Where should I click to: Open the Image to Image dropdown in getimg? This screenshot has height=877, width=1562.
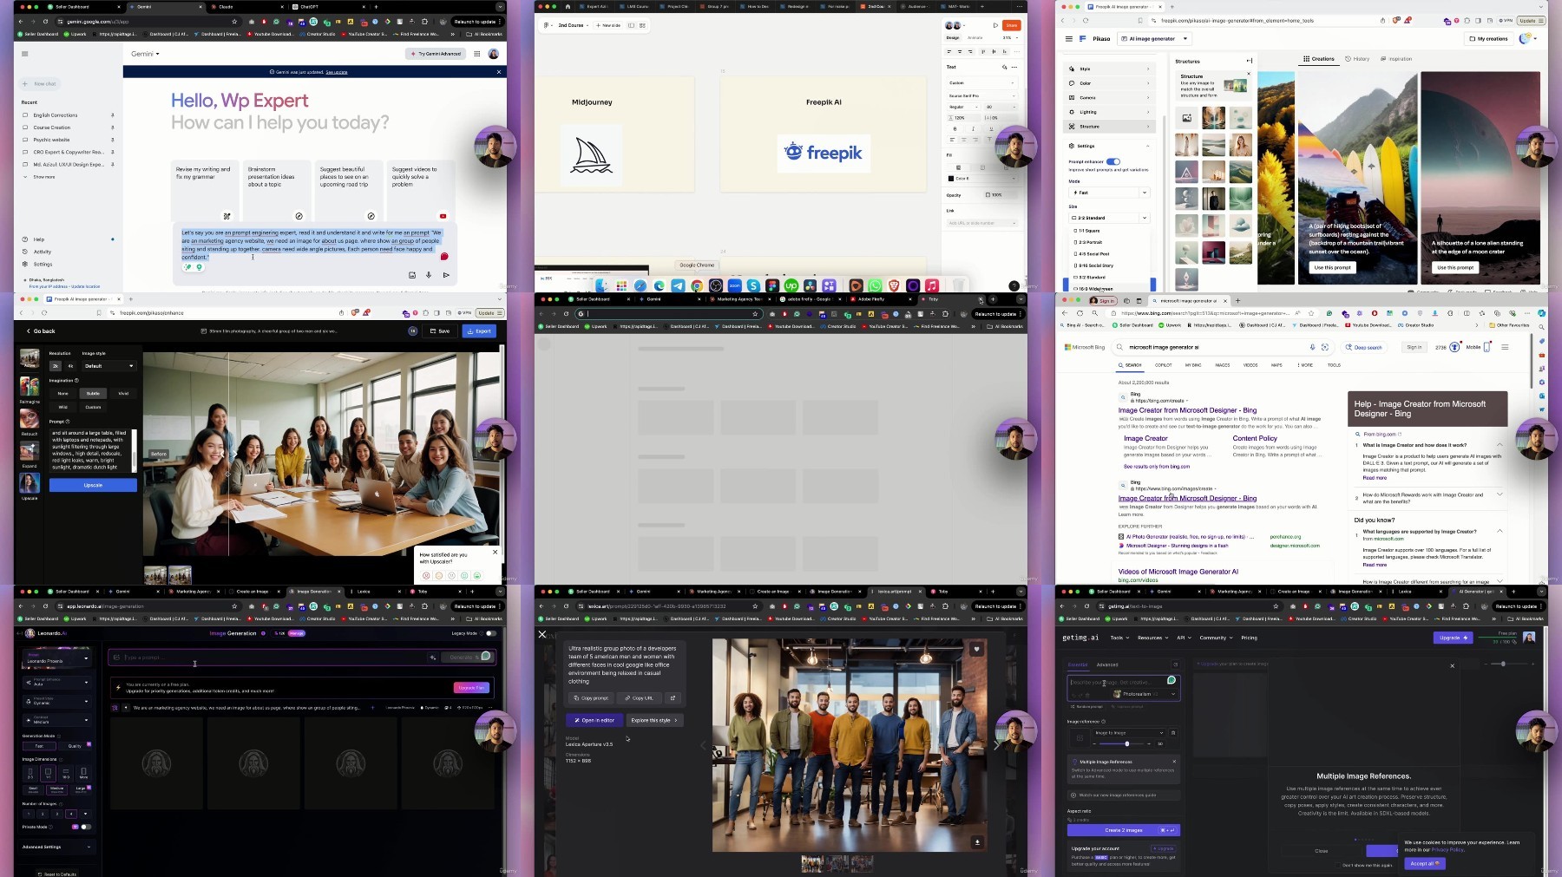click(1129, 733)
